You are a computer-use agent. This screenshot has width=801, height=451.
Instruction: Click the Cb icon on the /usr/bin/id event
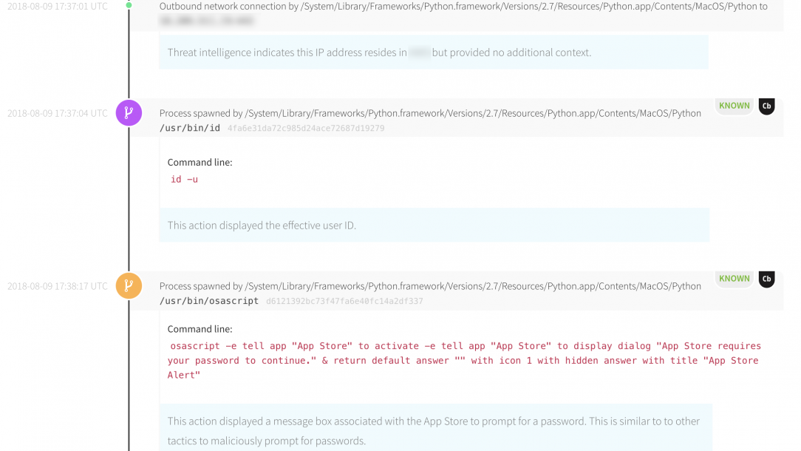click(766, 106)
